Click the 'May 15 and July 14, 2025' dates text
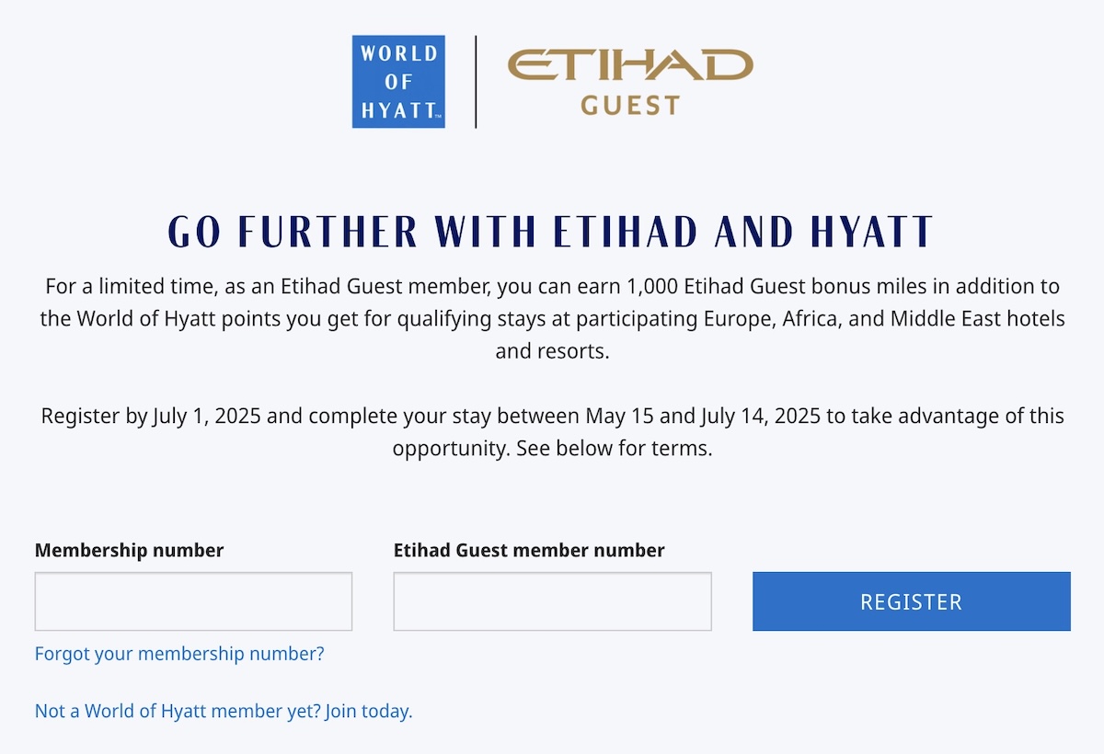Screen dimensions: 1104x754 coord(703,416)
